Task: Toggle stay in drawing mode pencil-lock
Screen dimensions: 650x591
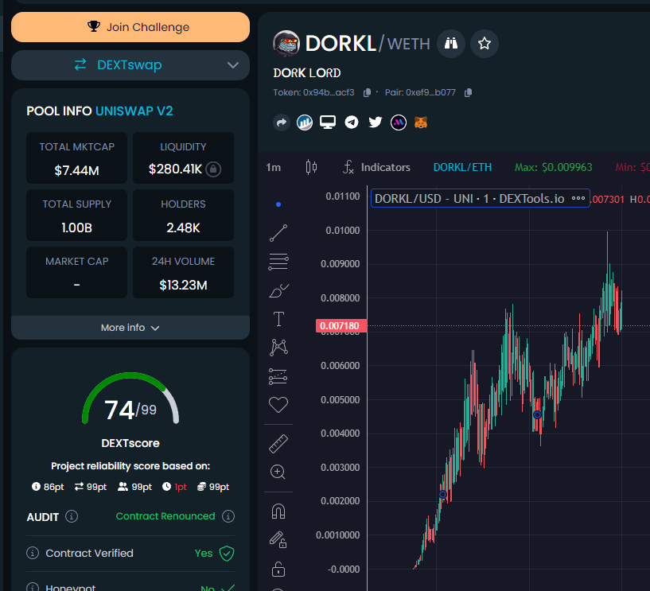Action: pos(278,539)
